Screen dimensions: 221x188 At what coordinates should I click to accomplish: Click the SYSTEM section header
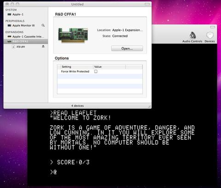click(x=11, y=10)
